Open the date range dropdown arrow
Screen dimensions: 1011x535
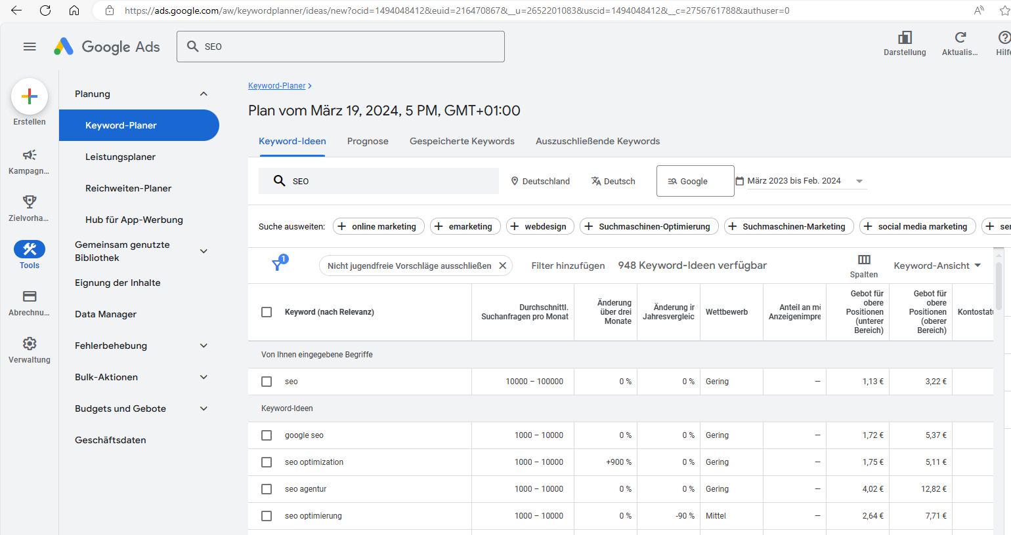point(859,182)
